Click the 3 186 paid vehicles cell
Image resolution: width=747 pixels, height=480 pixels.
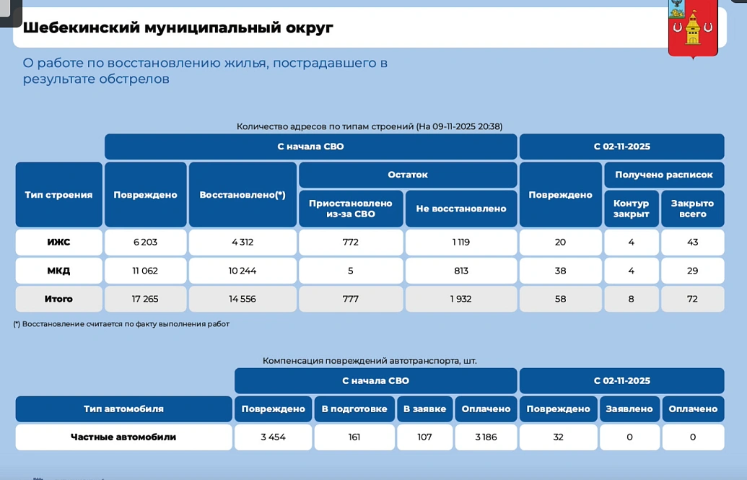point(486,437)
